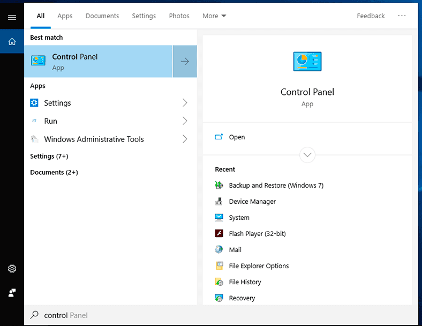The width and height of the screenshot is (422, 326).
Task: Select the Settings app result
Action: pyautogui.click(x=110, y=102)
